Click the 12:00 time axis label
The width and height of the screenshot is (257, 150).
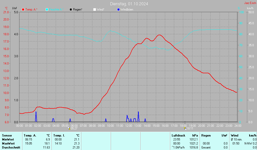[128, 125]
